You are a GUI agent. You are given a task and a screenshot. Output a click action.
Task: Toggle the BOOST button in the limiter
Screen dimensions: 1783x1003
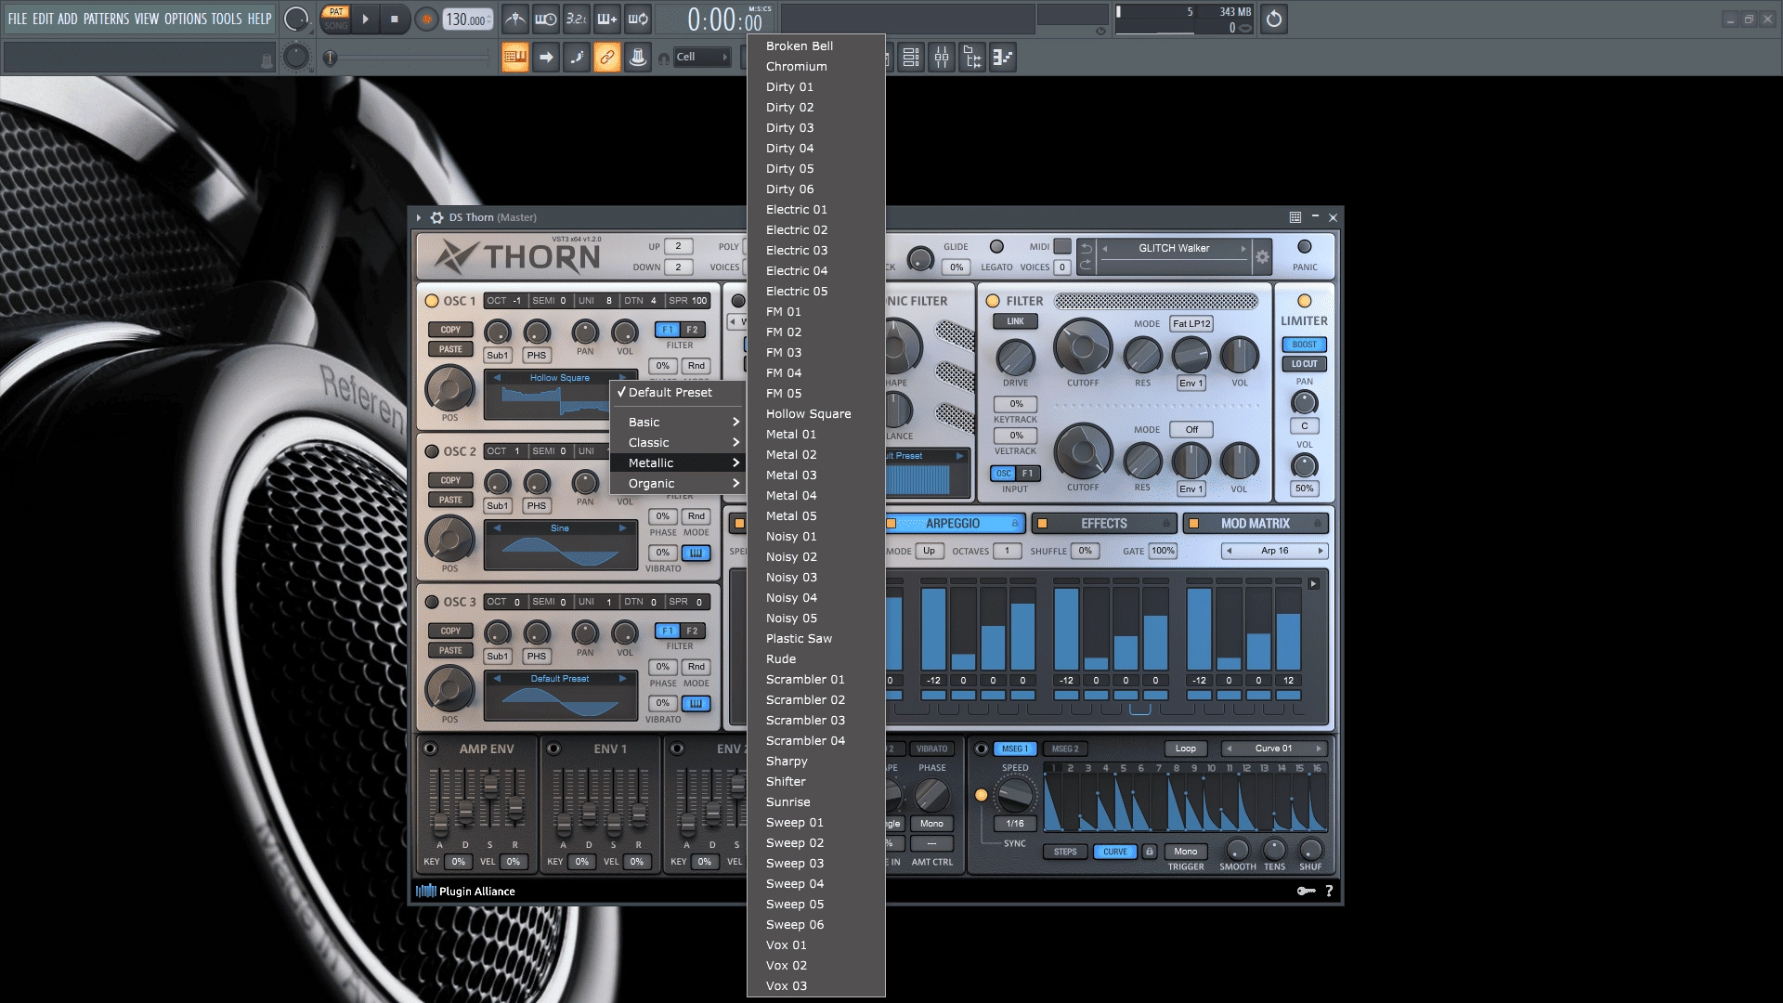[1304, 344]
